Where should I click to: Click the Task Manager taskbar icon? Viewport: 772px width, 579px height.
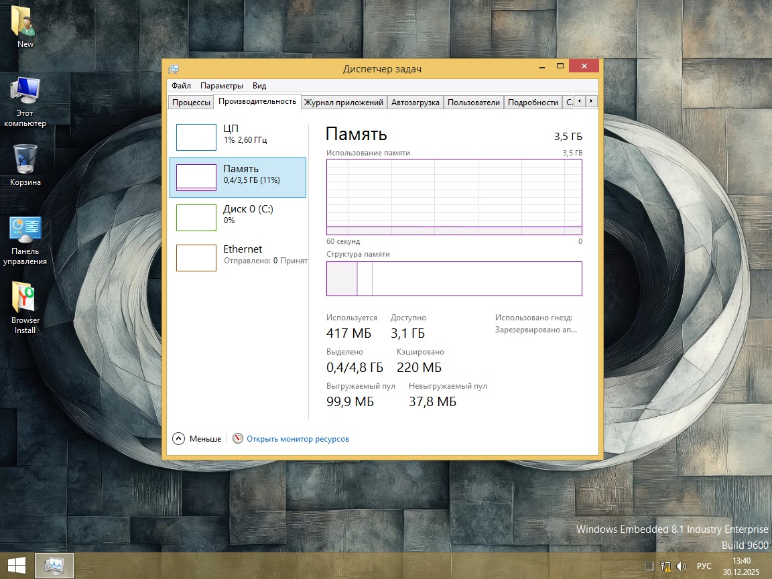(x=54, y=566)
